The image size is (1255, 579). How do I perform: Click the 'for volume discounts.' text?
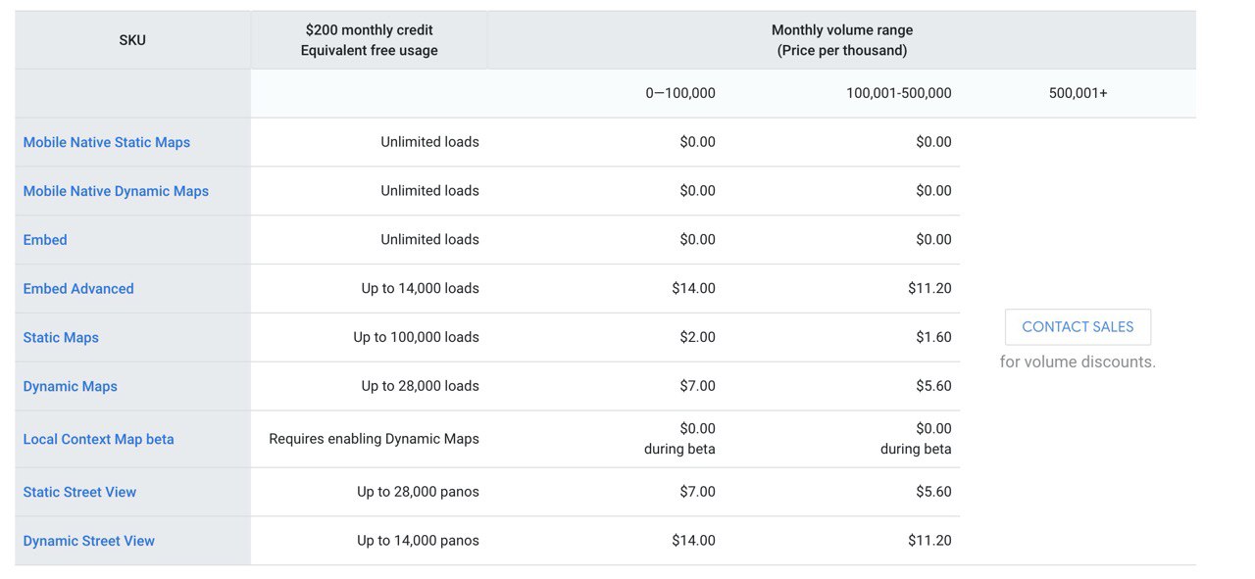1078,362
